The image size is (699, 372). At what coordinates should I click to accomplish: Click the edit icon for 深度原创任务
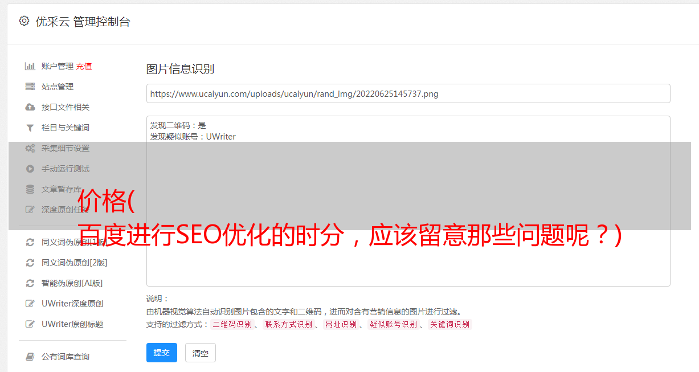30,210
